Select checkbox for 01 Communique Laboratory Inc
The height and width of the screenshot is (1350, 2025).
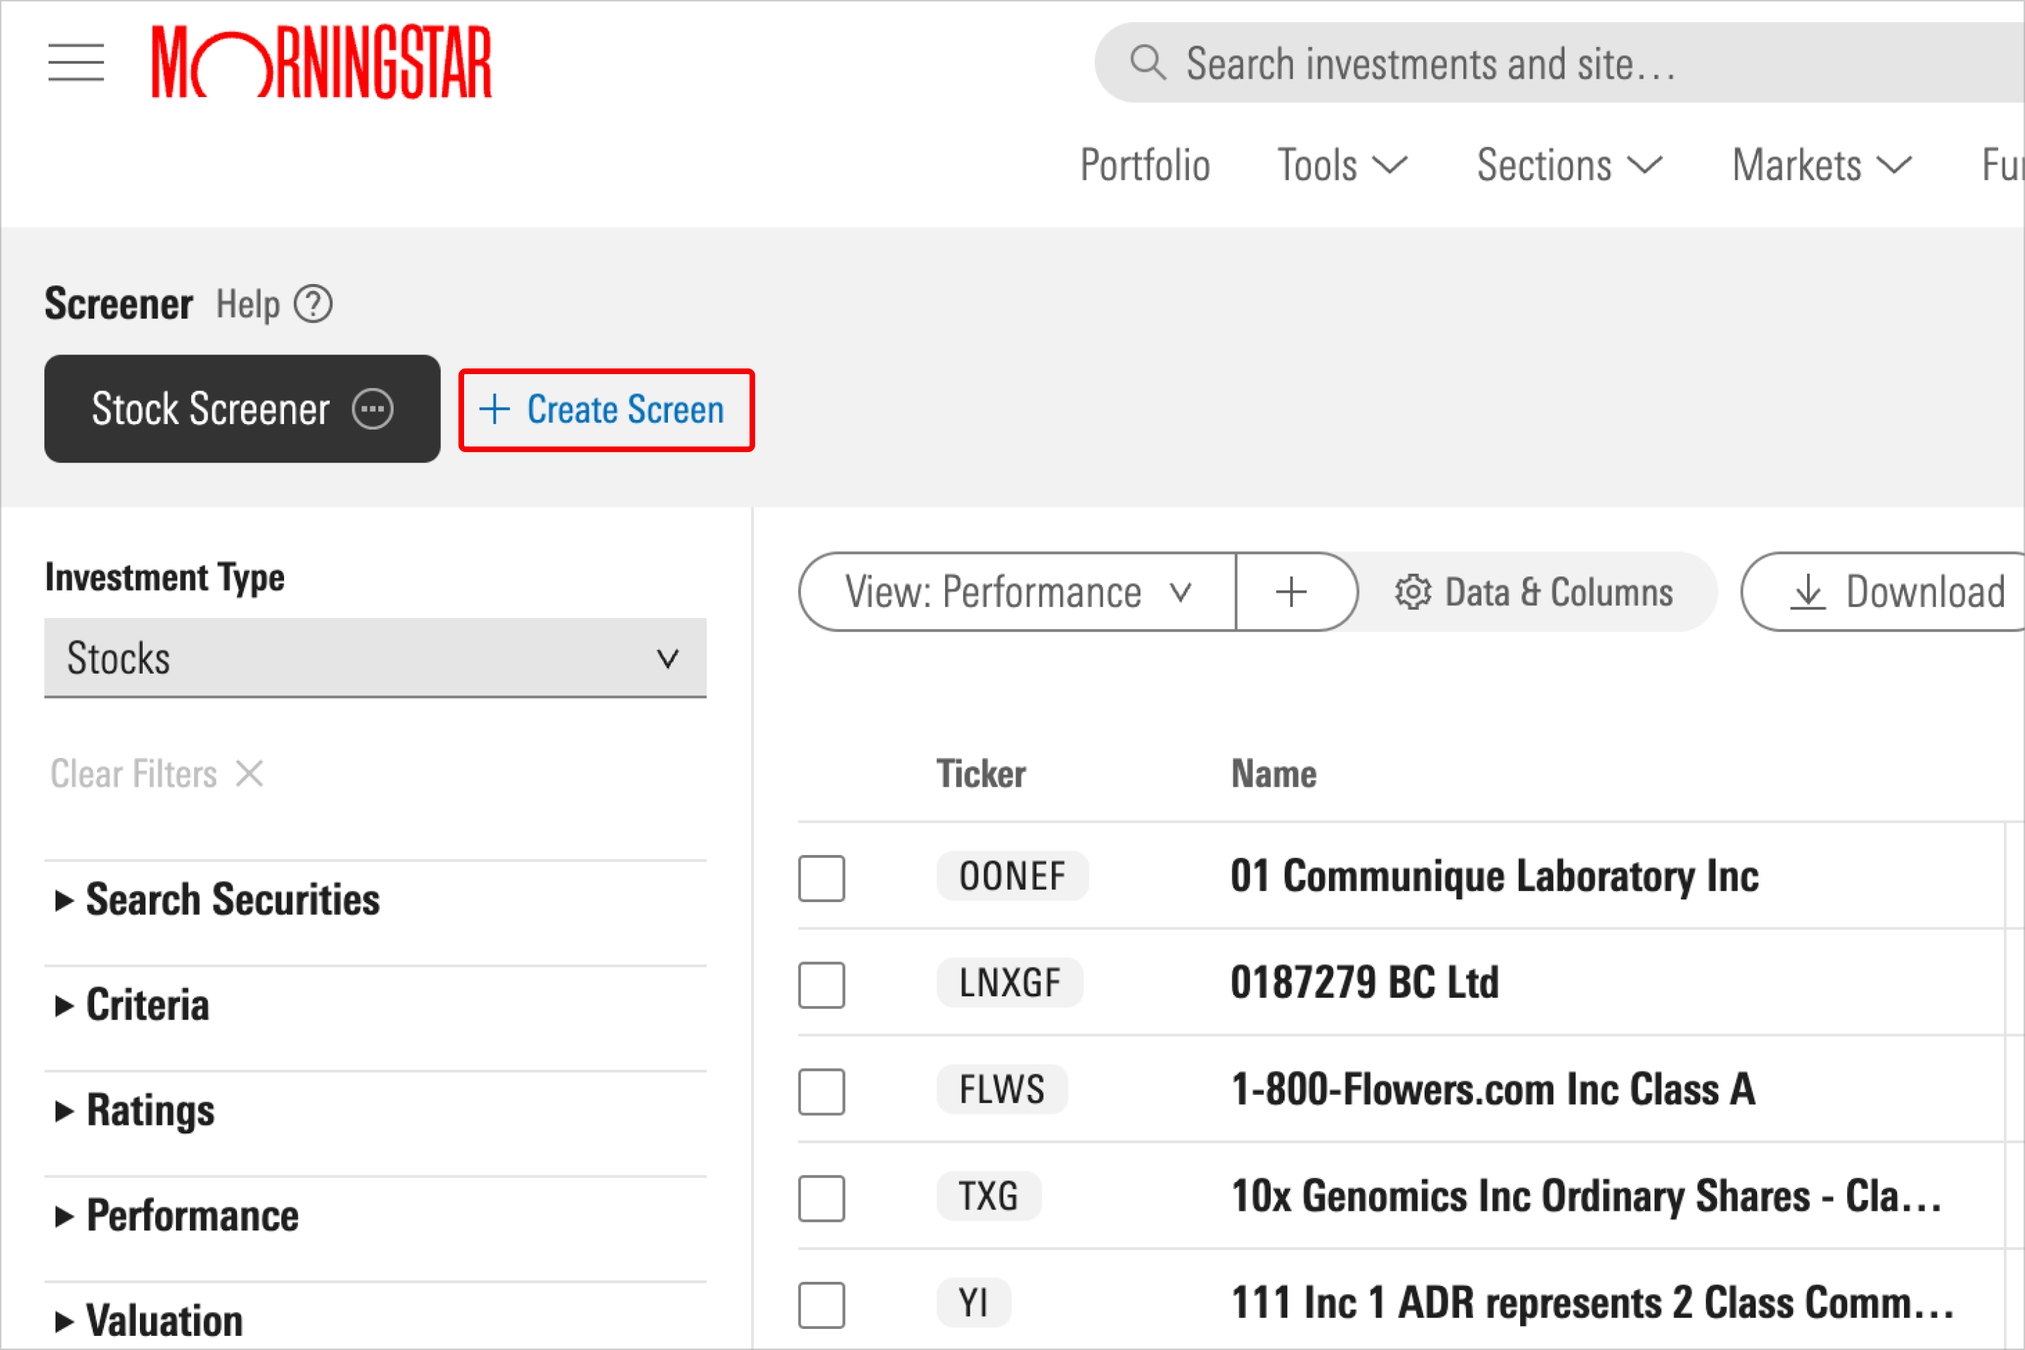821,877
